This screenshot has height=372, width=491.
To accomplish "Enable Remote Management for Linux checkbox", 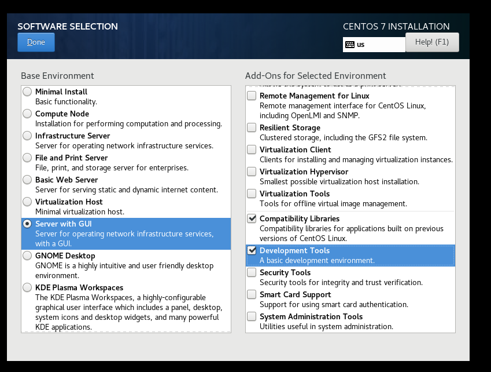I will point(252,96).
